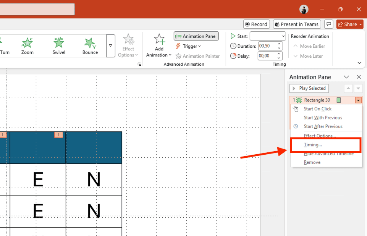Image resolution: width=367 pixels, height=236 pixels.
Task: Select Timing... from the context menu
Action: click(326, 145)
